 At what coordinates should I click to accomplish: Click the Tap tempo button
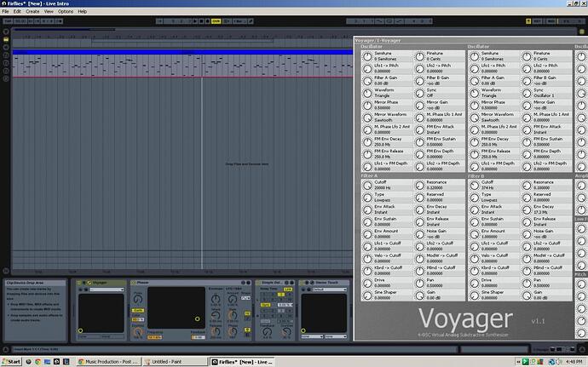[x=8, y=21]
